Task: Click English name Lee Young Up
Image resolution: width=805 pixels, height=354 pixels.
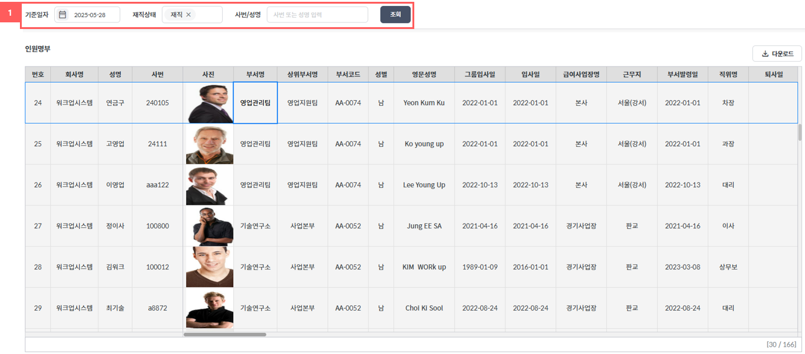Action: tap(424, 185)
